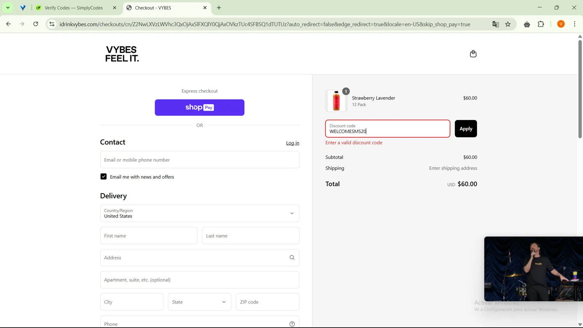Expand the Country/Region dropdown
The height and width of the screenshot is (328, 583).
tap(199, 213)
